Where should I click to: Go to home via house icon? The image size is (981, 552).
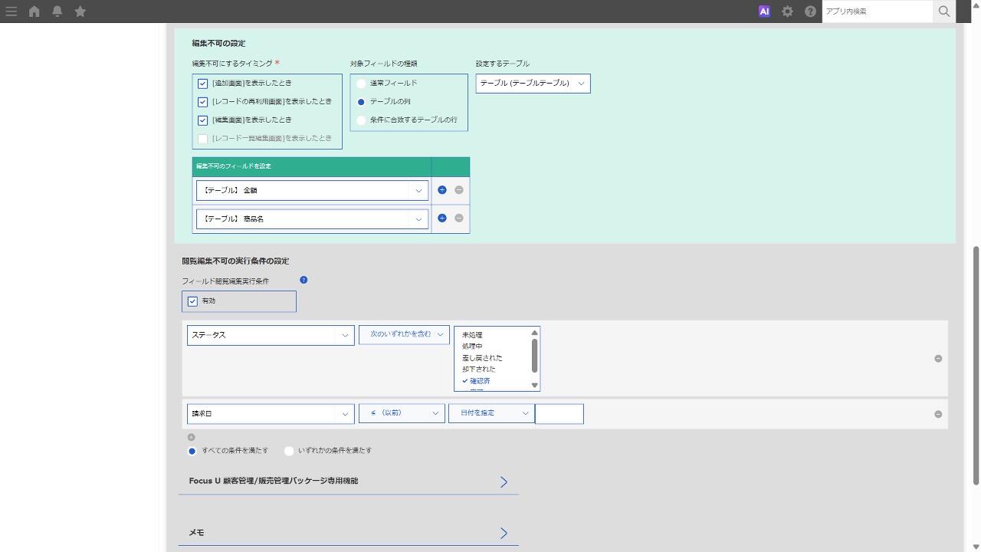[34, 11]
